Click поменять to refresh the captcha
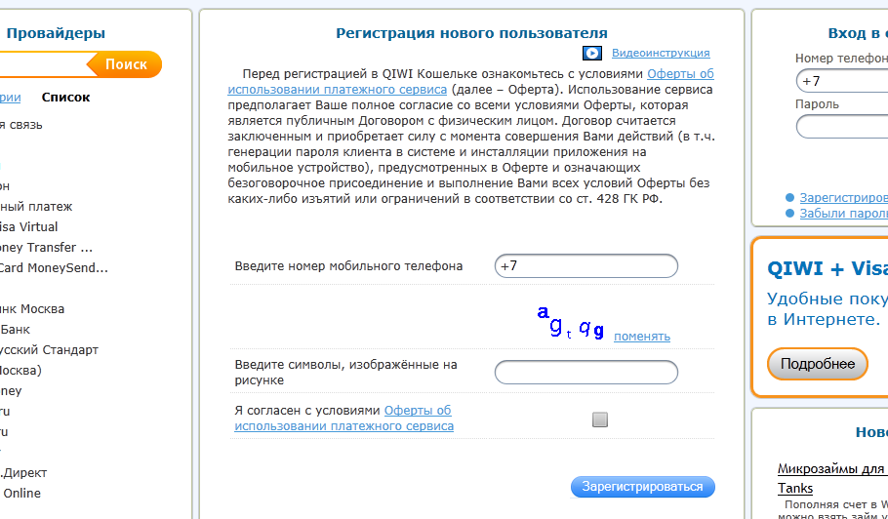 tap(641, 337)
